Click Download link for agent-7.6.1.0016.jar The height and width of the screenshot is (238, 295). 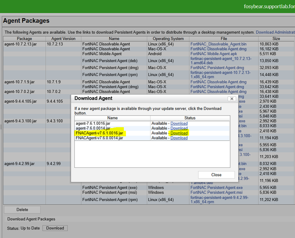coord(179,123)
